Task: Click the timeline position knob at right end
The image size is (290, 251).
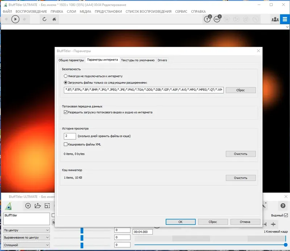Action: [x=286, y=245]
